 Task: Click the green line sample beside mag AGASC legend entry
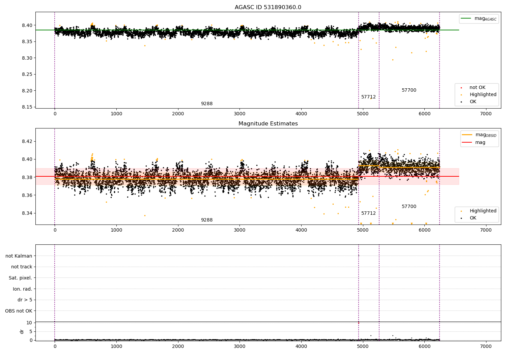tap(466, 19)
